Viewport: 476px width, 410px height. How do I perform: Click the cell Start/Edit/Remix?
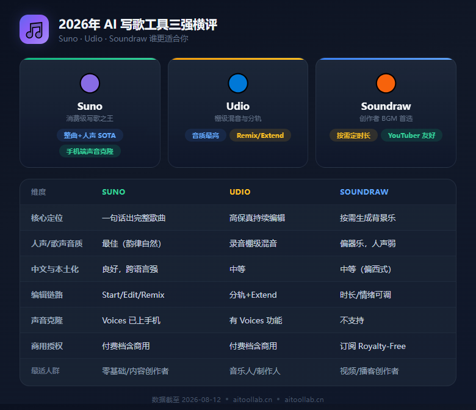pos(133,295)
